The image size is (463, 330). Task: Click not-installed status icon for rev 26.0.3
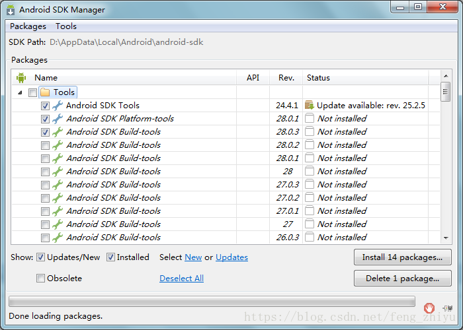pos(309,237)
